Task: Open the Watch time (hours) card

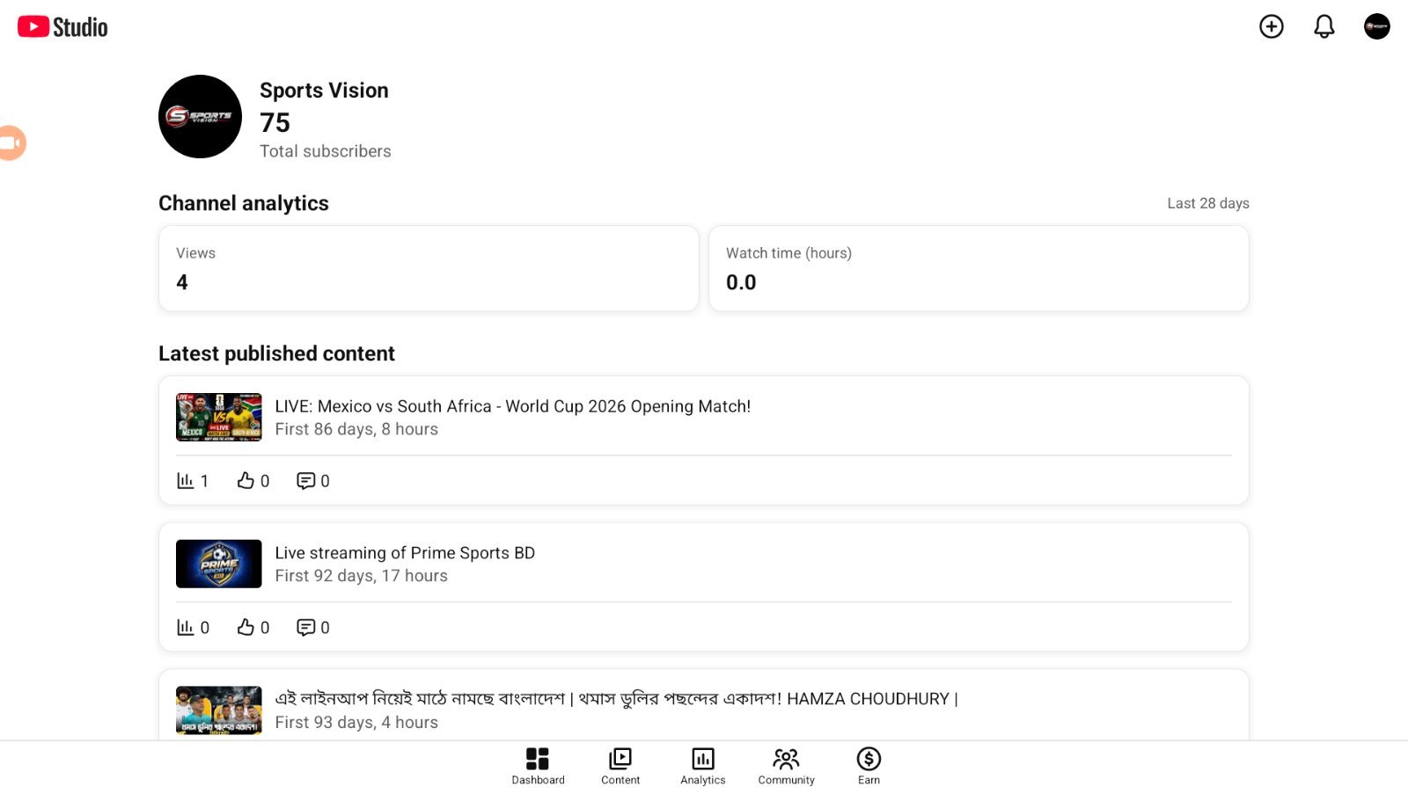Action: (979, 268)
